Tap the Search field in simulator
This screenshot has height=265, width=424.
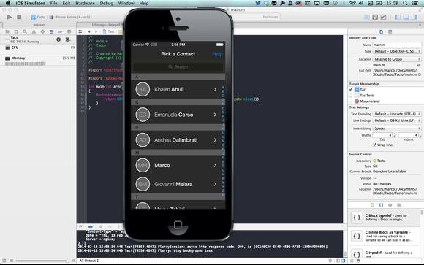point(178,66)
